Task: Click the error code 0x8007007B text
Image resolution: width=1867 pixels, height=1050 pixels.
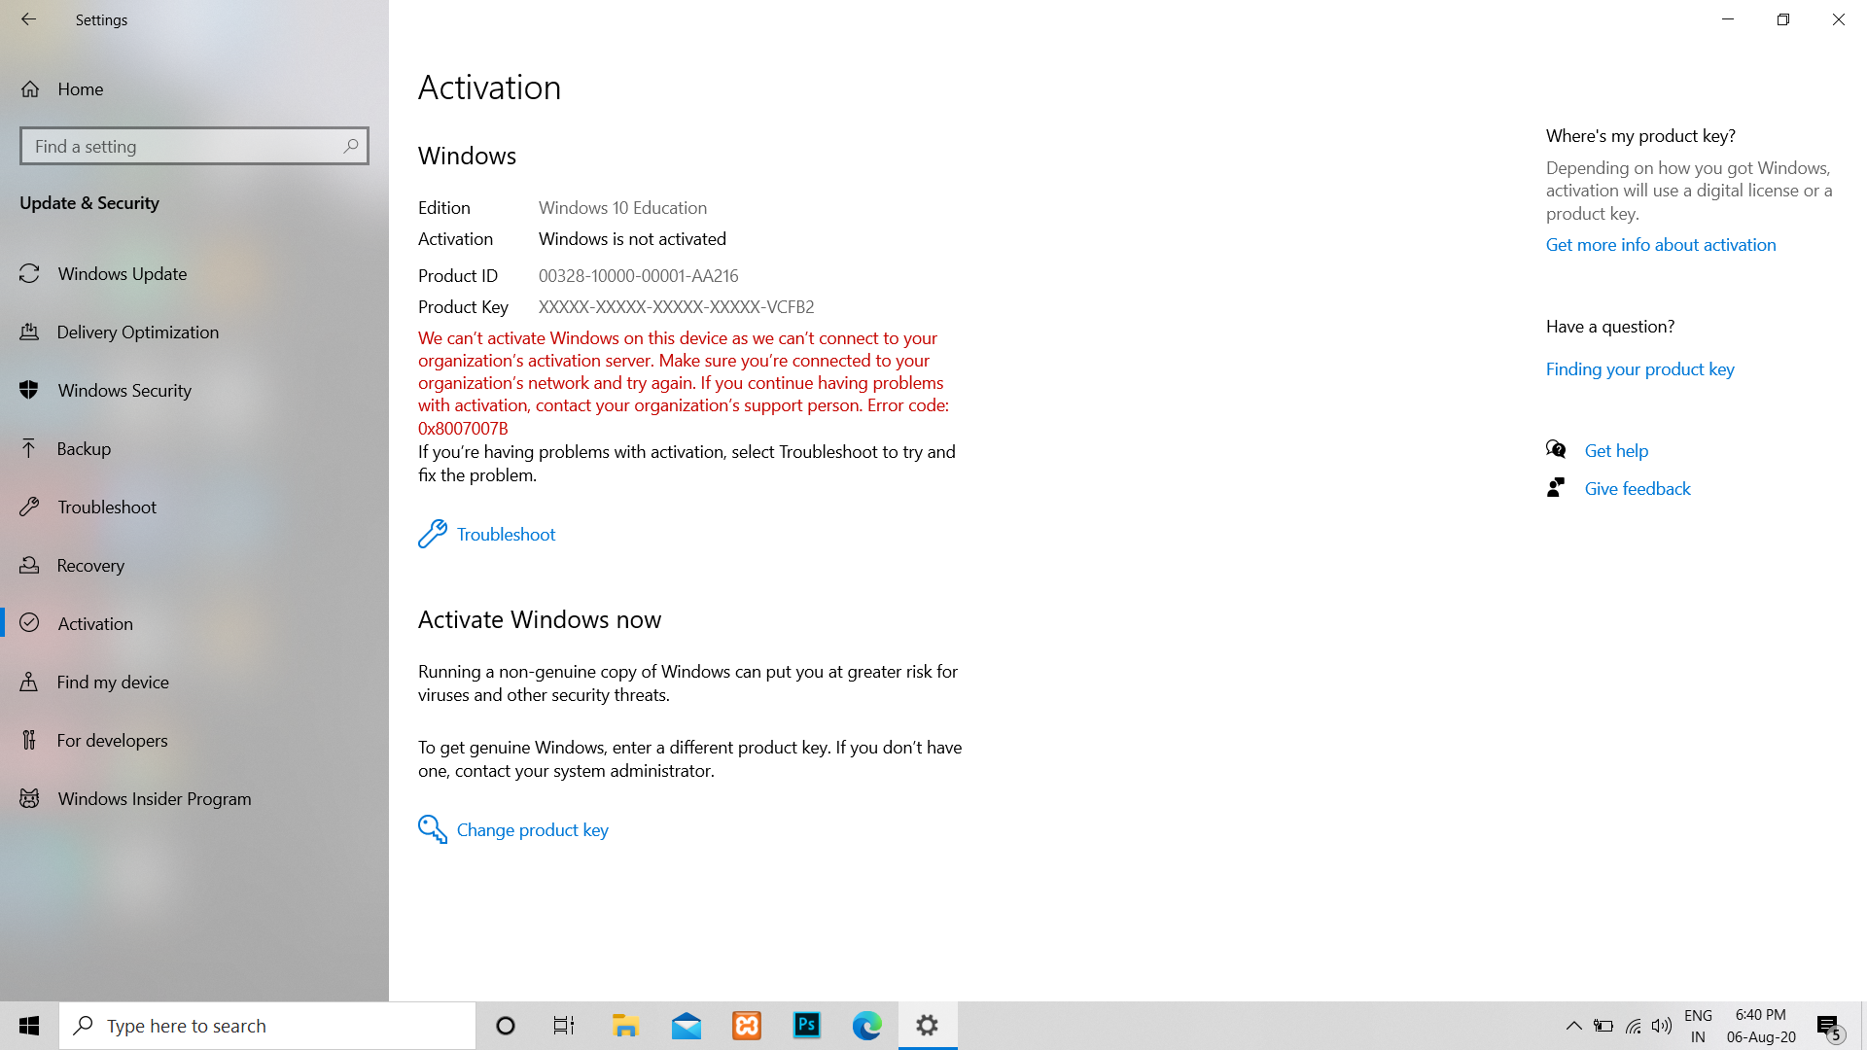Action: 463,428
